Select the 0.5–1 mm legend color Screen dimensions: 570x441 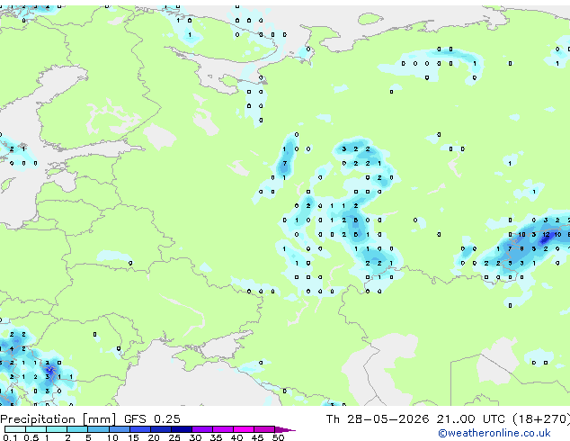point(36,429)
